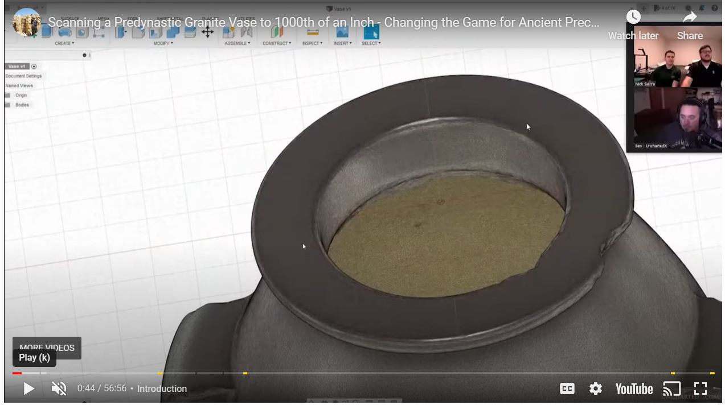Image resolution: width=725 pixels, height=405 pixels.
Task: Click the Watch later clock icon
Action: click(633, 18)
